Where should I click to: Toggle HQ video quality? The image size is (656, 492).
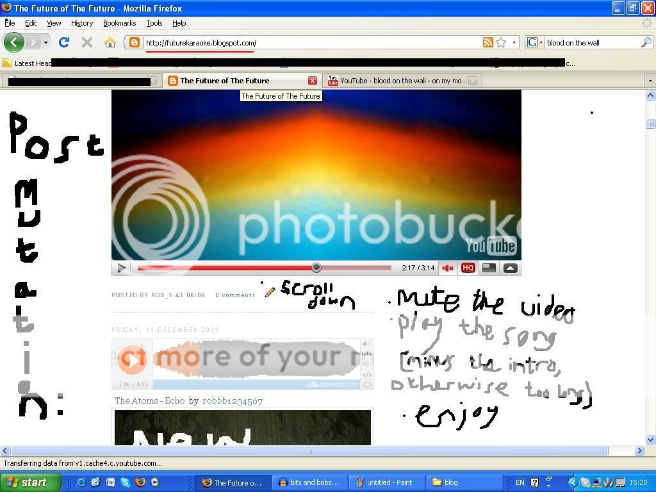[468, 268]
